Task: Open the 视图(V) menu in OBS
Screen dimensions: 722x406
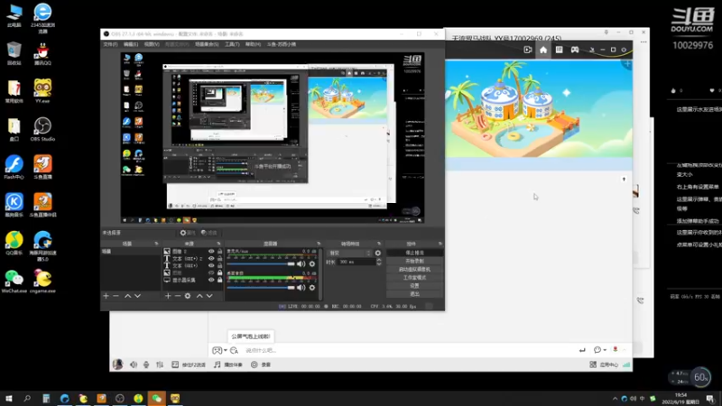Action: click(x=152, y=44)
